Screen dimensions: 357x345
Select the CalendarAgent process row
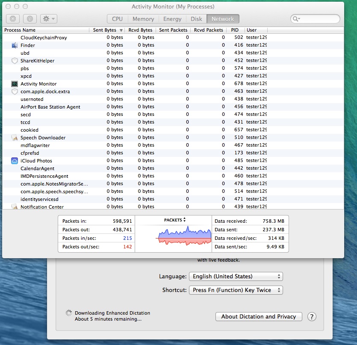[173, 168]
